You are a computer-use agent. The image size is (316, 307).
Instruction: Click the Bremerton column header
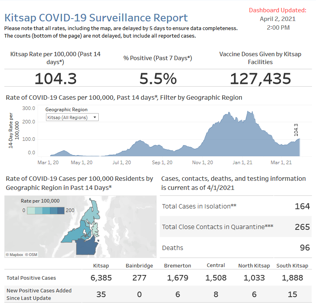click(x=177, y=266)
